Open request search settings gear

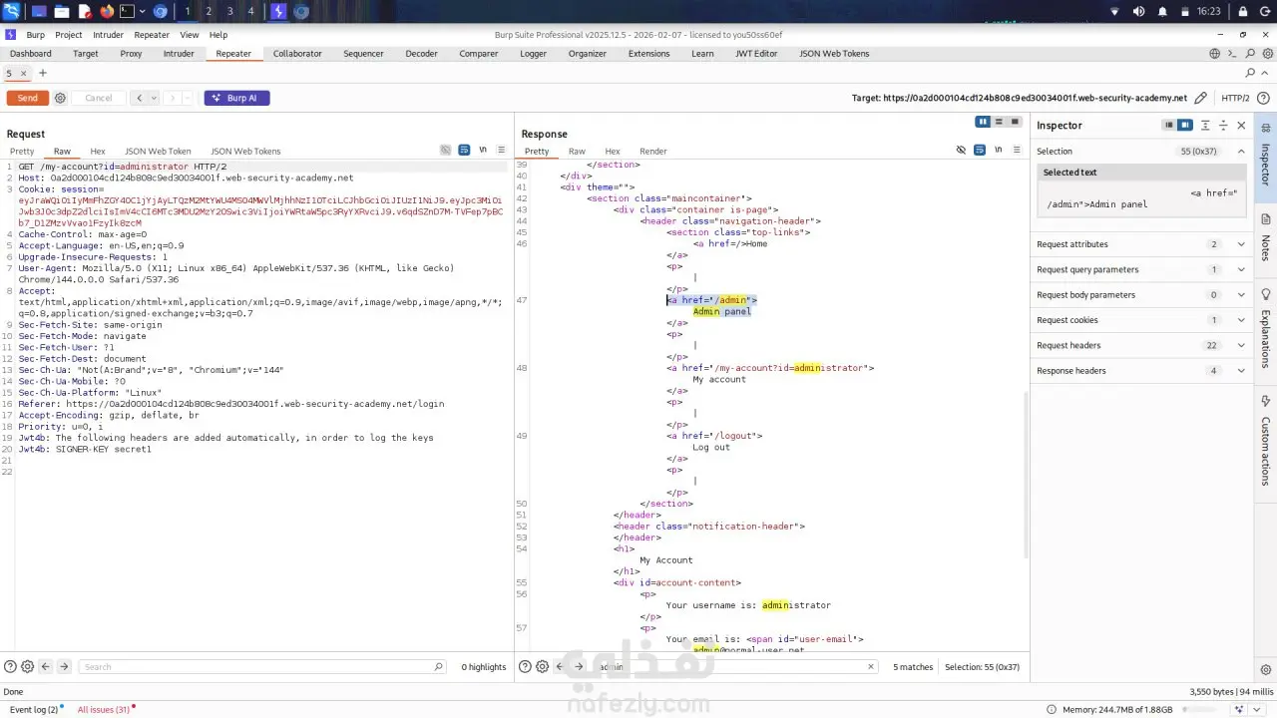(x=28, y=666)
